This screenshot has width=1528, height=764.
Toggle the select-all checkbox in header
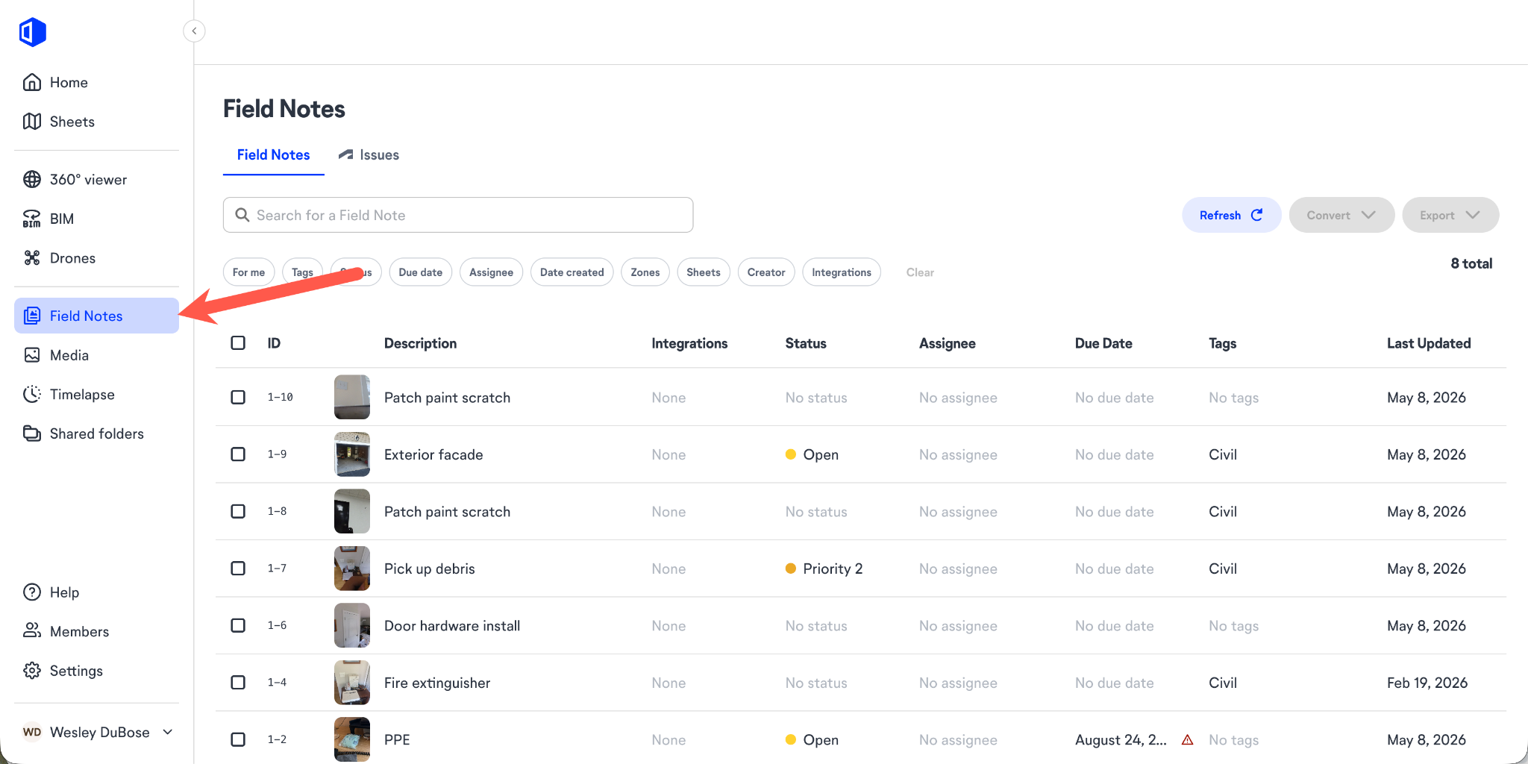[x=238, y=342]
